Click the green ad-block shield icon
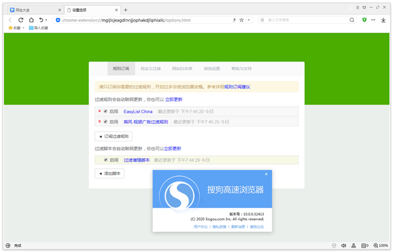 click(x=364, y=20)
